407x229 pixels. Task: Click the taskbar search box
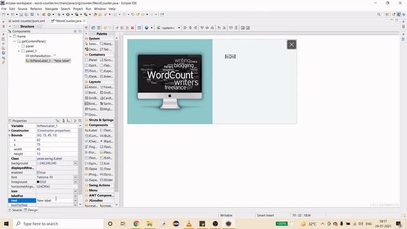(x=58, y=223)
